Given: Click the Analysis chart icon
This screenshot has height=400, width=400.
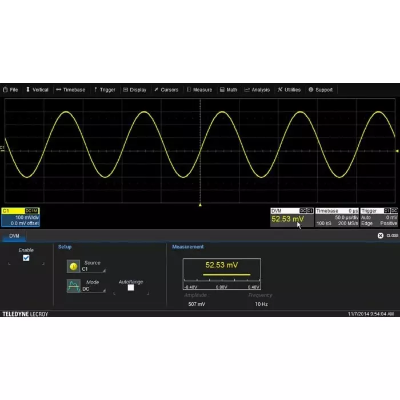Looking at the screenshot, I should coord(247,90).
